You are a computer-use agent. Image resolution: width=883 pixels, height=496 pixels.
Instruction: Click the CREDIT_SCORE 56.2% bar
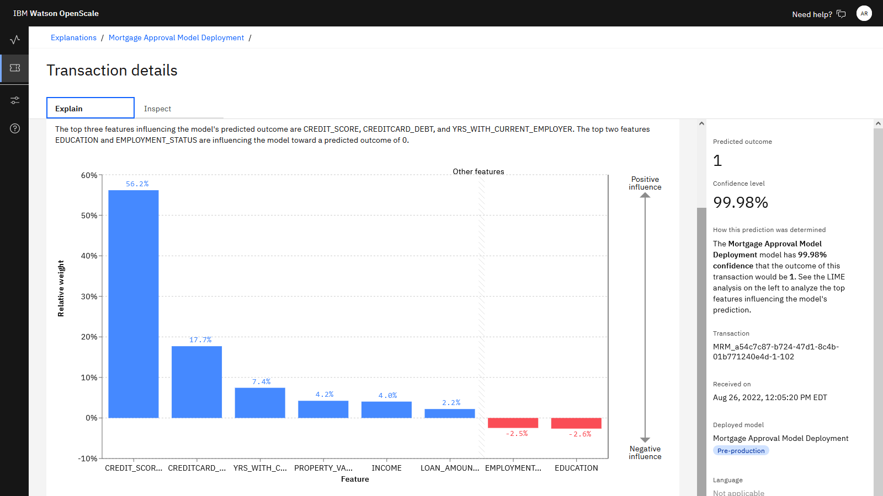click(x=134, y=304)
